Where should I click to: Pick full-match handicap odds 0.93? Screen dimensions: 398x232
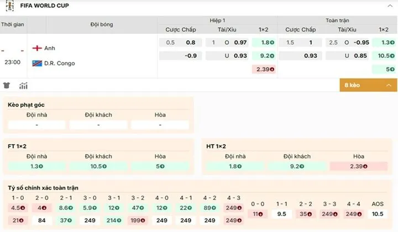click(300, 56)
